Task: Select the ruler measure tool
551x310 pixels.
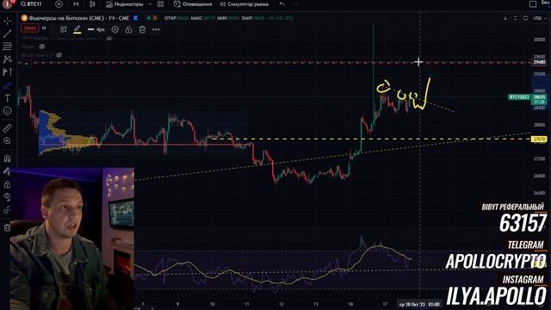Action: click(x=8, y=128)
